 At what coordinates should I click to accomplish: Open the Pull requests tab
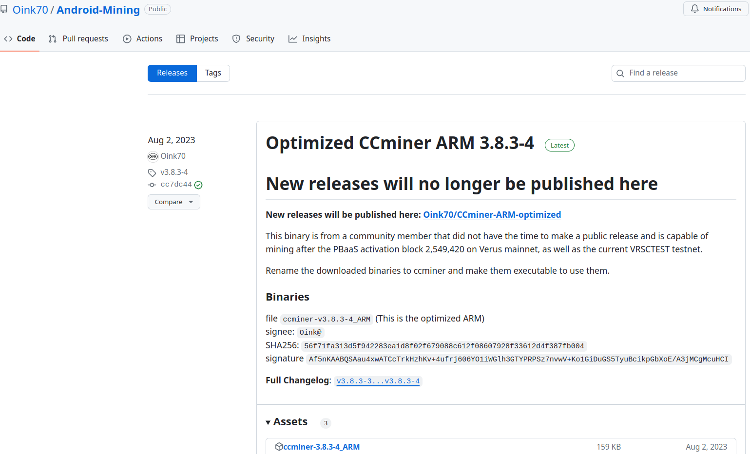pos(78,39)
